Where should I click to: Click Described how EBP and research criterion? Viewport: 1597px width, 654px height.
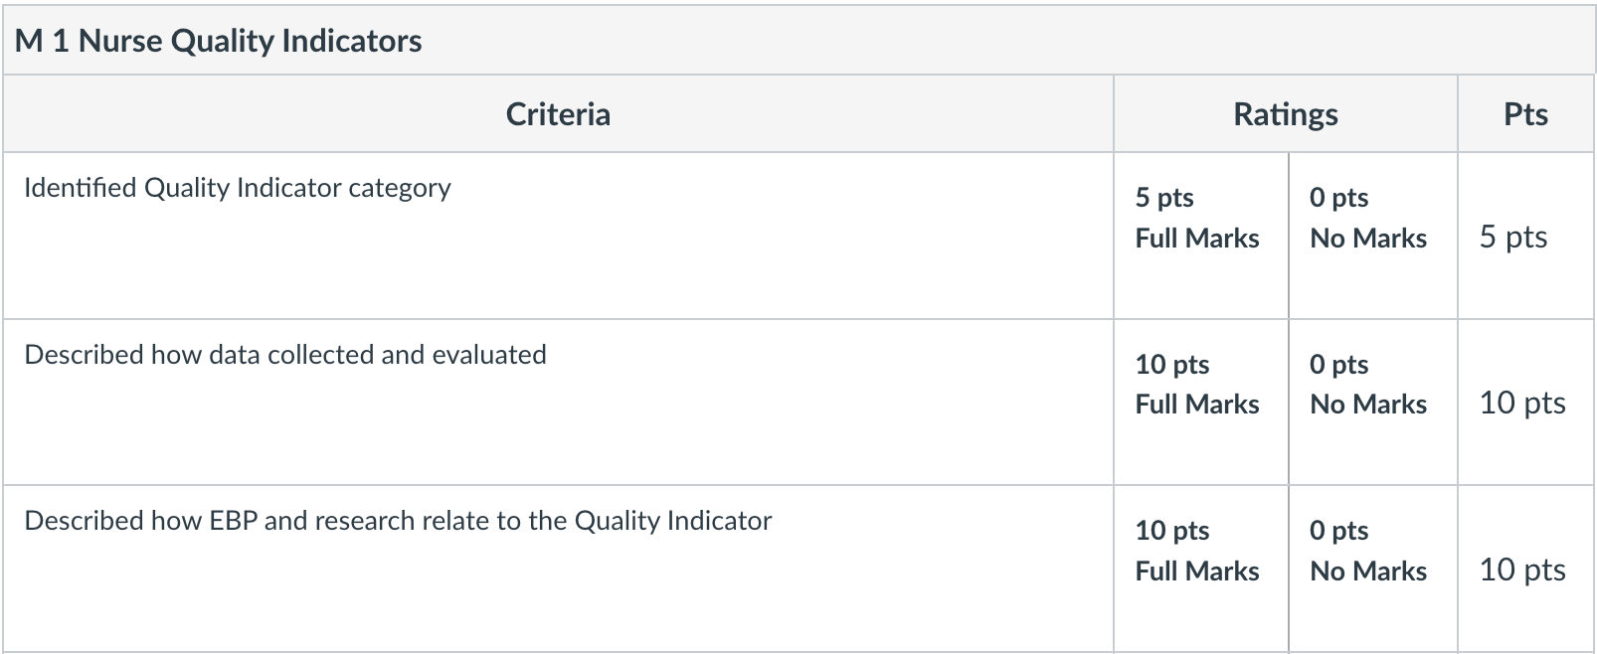pyautogui.click(x=398, y=521)
